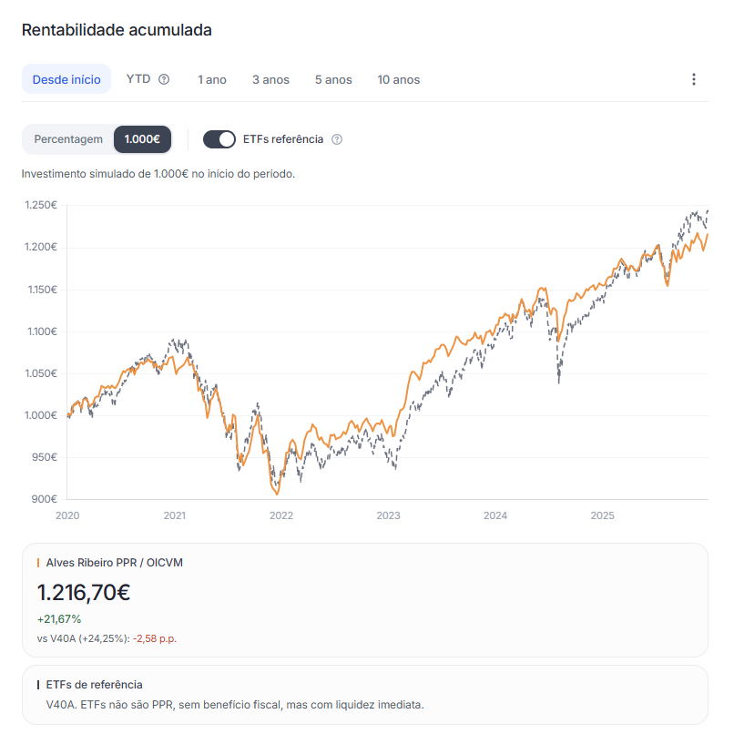
Task: Click the 1.216,70€ value
Action: click(83, 593)
